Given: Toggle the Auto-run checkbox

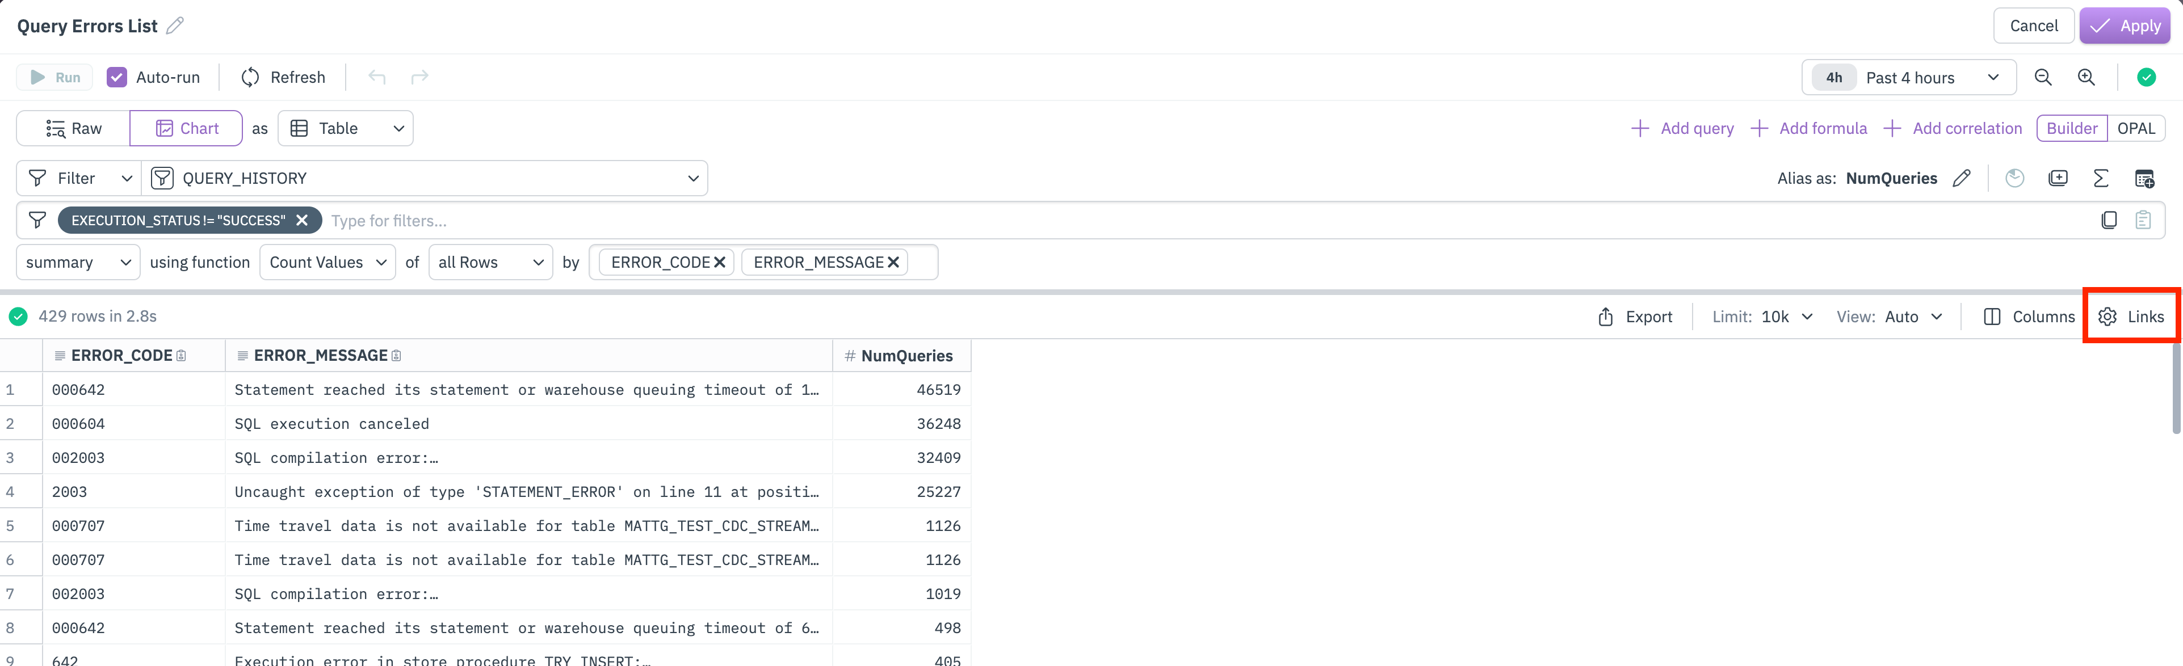Looking at the screenshot, I should point(117,77).
